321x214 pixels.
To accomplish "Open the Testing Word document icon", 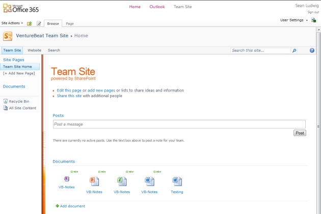I will click(177, 181).
